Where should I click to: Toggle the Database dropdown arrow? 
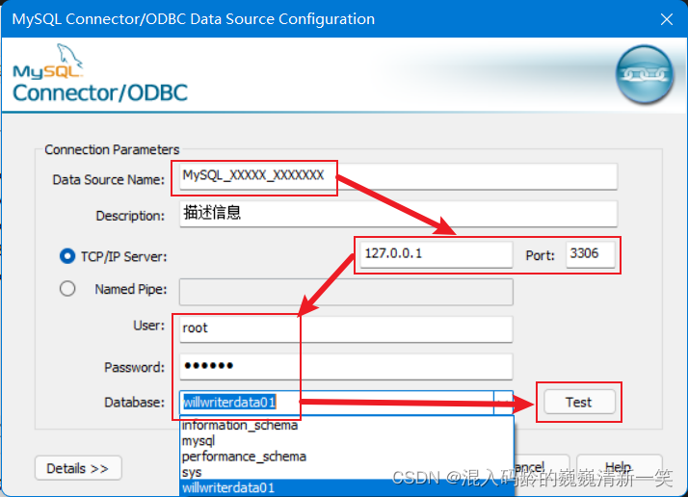click(x=503, y=403)
